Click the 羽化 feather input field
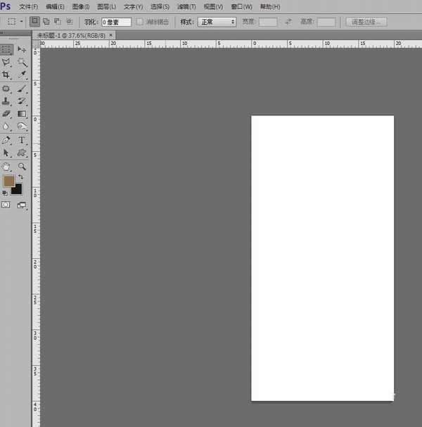 [x=116, y=22]
